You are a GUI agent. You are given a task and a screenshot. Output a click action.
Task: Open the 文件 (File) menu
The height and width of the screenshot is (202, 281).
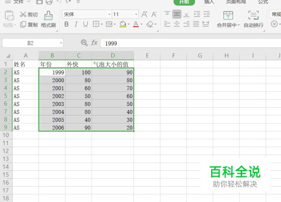click(18, 2)
